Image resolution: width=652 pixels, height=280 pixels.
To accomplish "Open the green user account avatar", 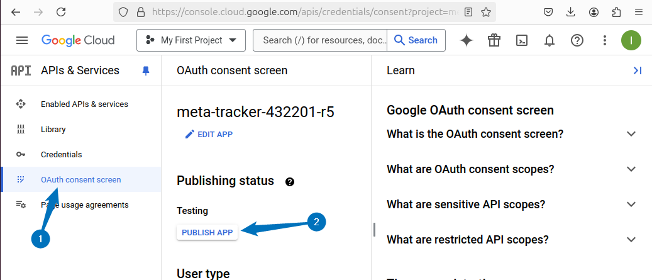I will click(x=631, y=40).
